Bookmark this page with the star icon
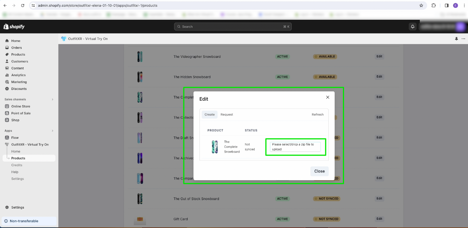Screen dimensions: 468x228 click(x=421, y=6)
